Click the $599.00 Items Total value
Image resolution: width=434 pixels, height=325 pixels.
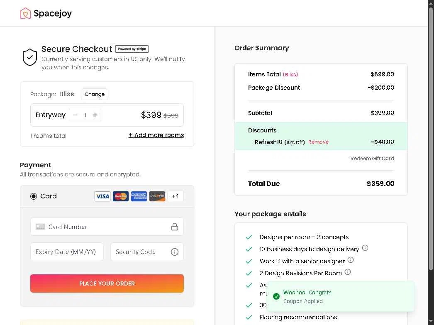click(382, 74)
